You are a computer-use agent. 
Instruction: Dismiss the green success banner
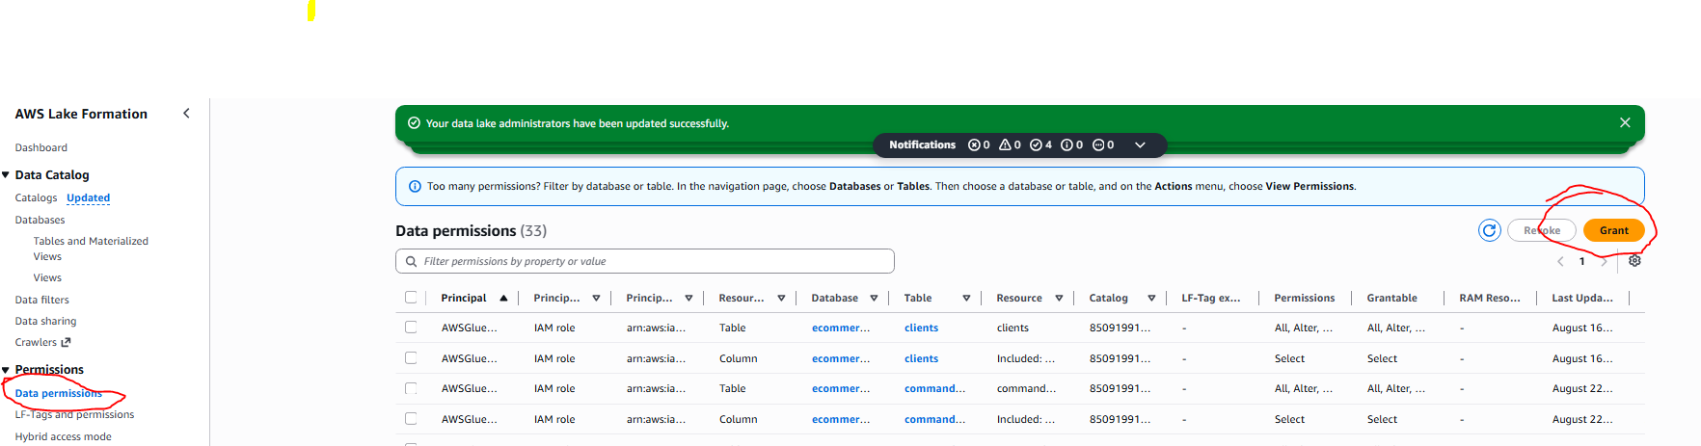pyautogui.click(x=1625, y=122)
